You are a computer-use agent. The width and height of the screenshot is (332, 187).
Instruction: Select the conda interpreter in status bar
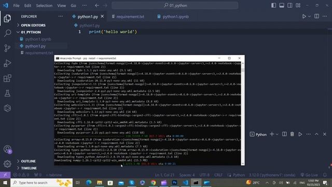pos(272,175)
